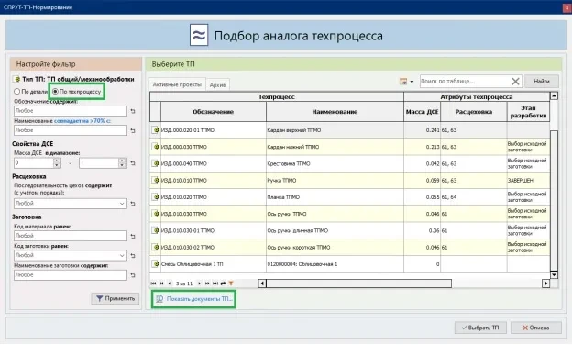Click the Обозначение column header
The height and width of the screenshot is (345, 572).
pos(214,112)
